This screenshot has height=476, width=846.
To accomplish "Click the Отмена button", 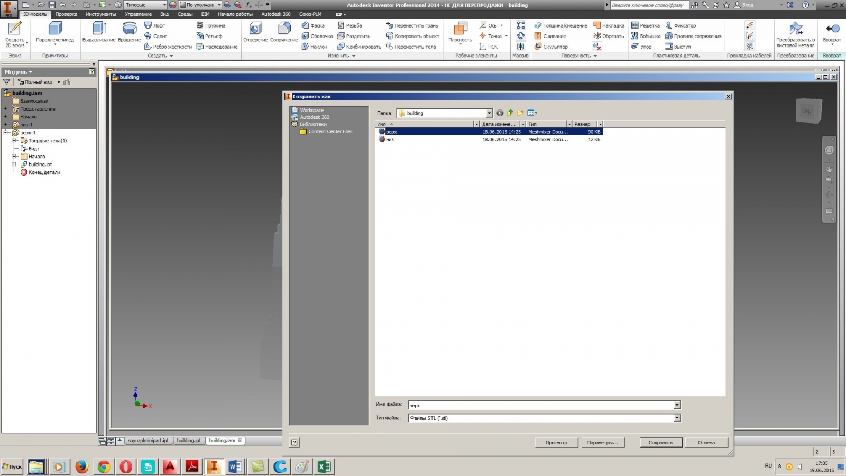I will [x=706, y=443].
